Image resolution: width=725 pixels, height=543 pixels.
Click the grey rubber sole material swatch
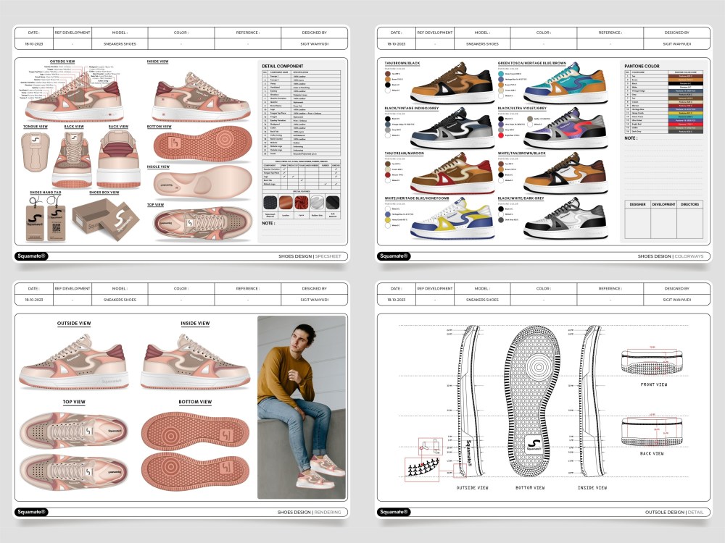coord(317,202)
